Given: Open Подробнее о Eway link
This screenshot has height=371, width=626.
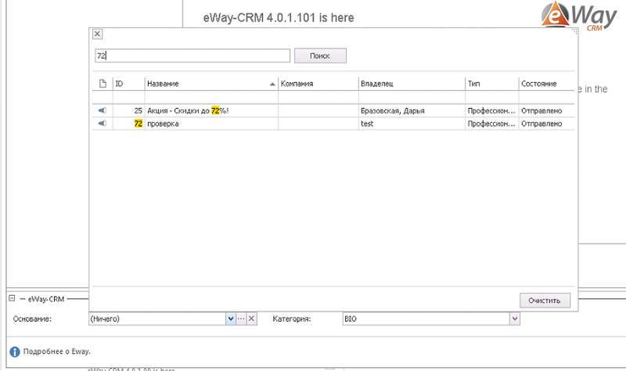Looking at the screenshot, I should [x=56, y=351].
